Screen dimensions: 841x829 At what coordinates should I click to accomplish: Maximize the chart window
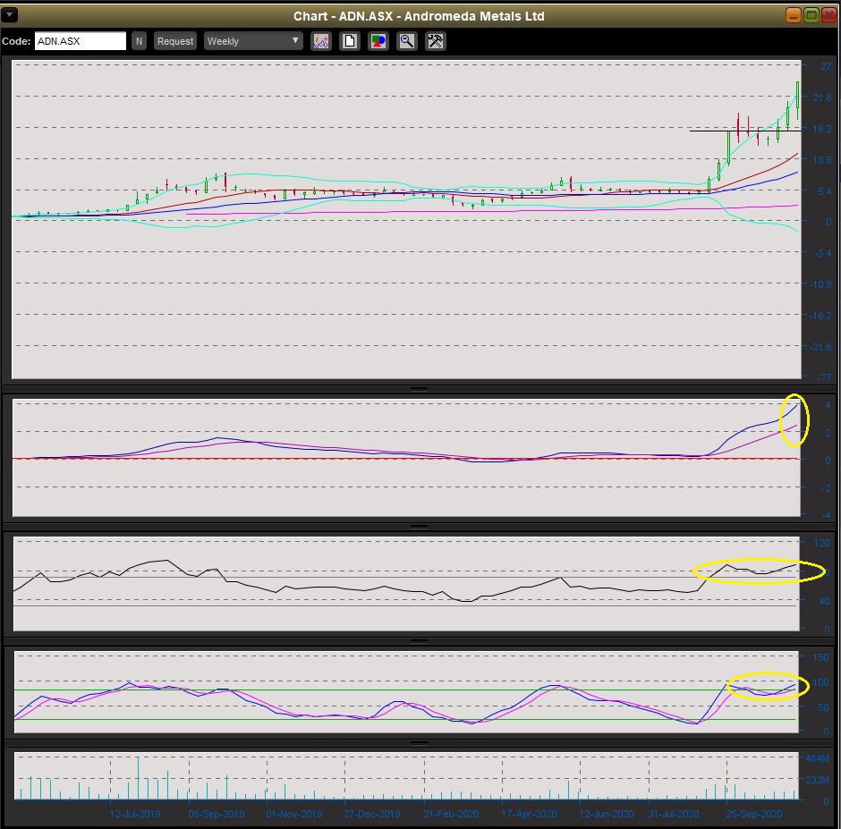tap(811, 15)
